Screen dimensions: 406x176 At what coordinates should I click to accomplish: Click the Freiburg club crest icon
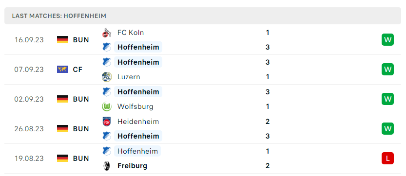106,166
